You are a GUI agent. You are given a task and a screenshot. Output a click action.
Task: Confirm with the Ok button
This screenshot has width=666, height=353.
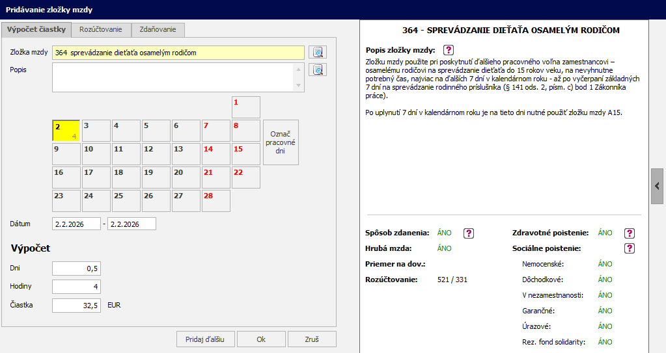point(261,339)
